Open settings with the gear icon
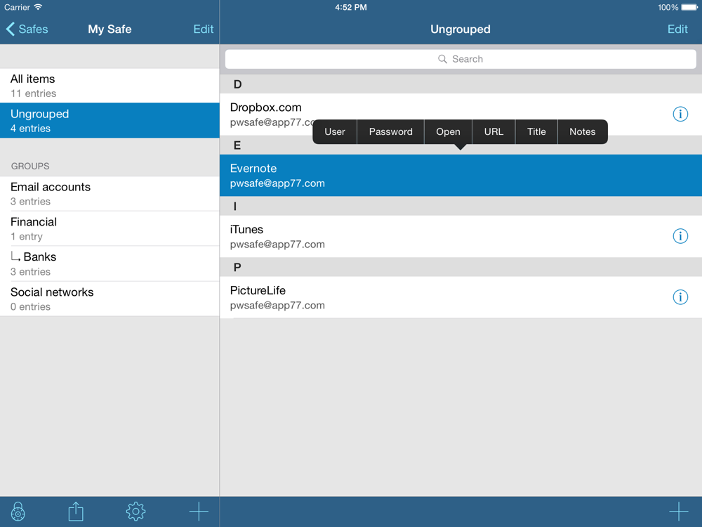 coord(135,512)
